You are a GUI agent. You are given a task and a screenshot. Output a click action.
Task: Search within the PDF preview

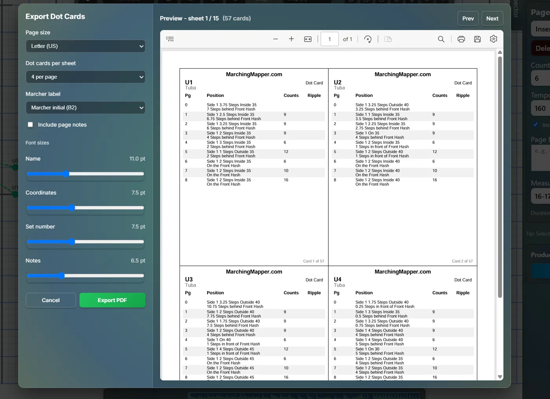(x=441, y=39)
